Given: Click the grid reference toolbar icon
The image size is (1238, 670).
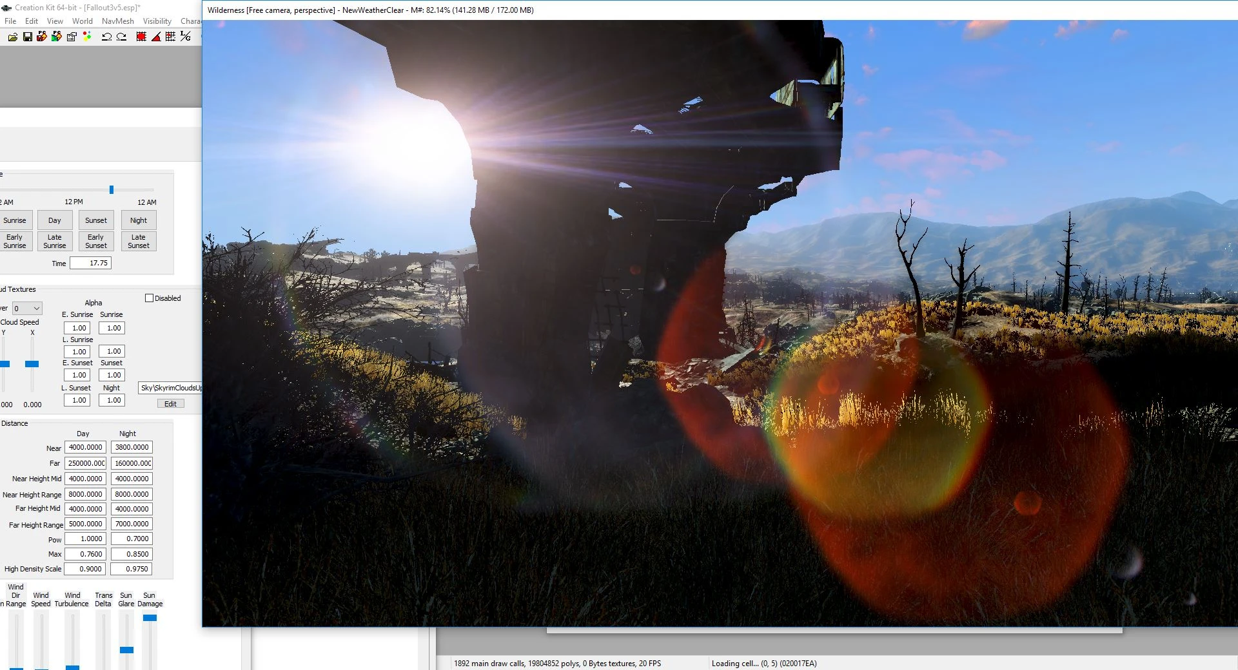Looking at the screenshot, I should pos(171,37).
